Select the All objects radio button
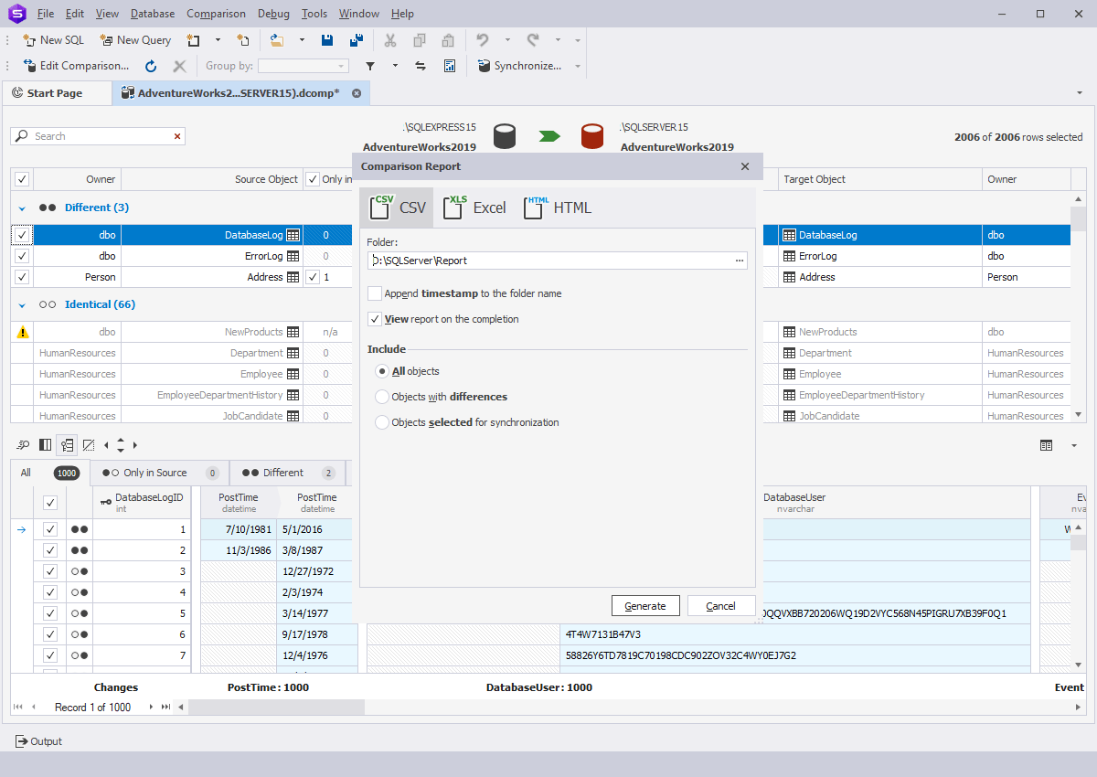This screenshot has width=1097, height=777. (382, 371)
